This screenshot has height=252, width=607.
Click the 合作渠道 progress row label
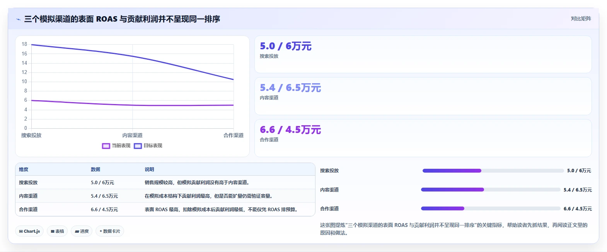tap(329, 208)
